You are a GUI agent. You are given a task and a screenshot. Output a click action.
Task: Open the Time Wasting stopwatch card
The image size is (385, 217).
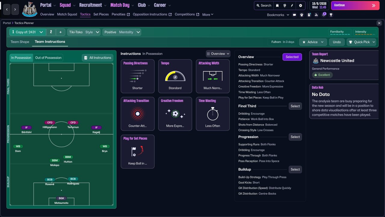point(213,114)
